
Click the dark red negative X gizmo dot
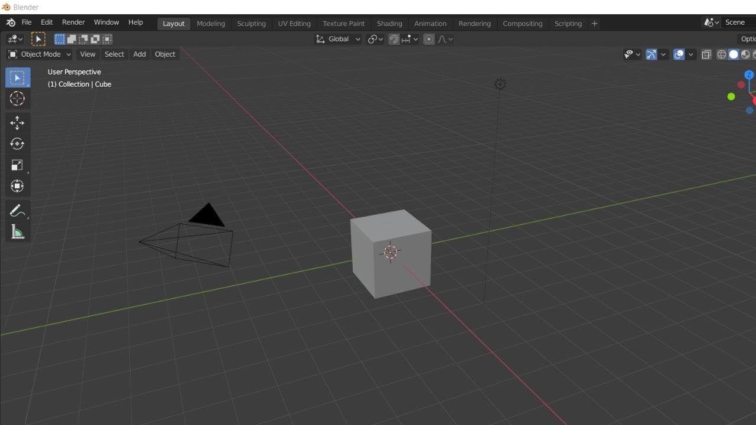click(x=741, y=85)
